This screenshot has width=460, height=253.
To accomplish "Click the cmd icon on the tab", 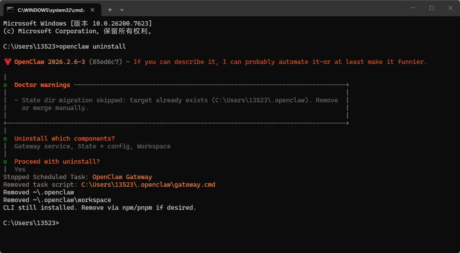I will 10,9.
